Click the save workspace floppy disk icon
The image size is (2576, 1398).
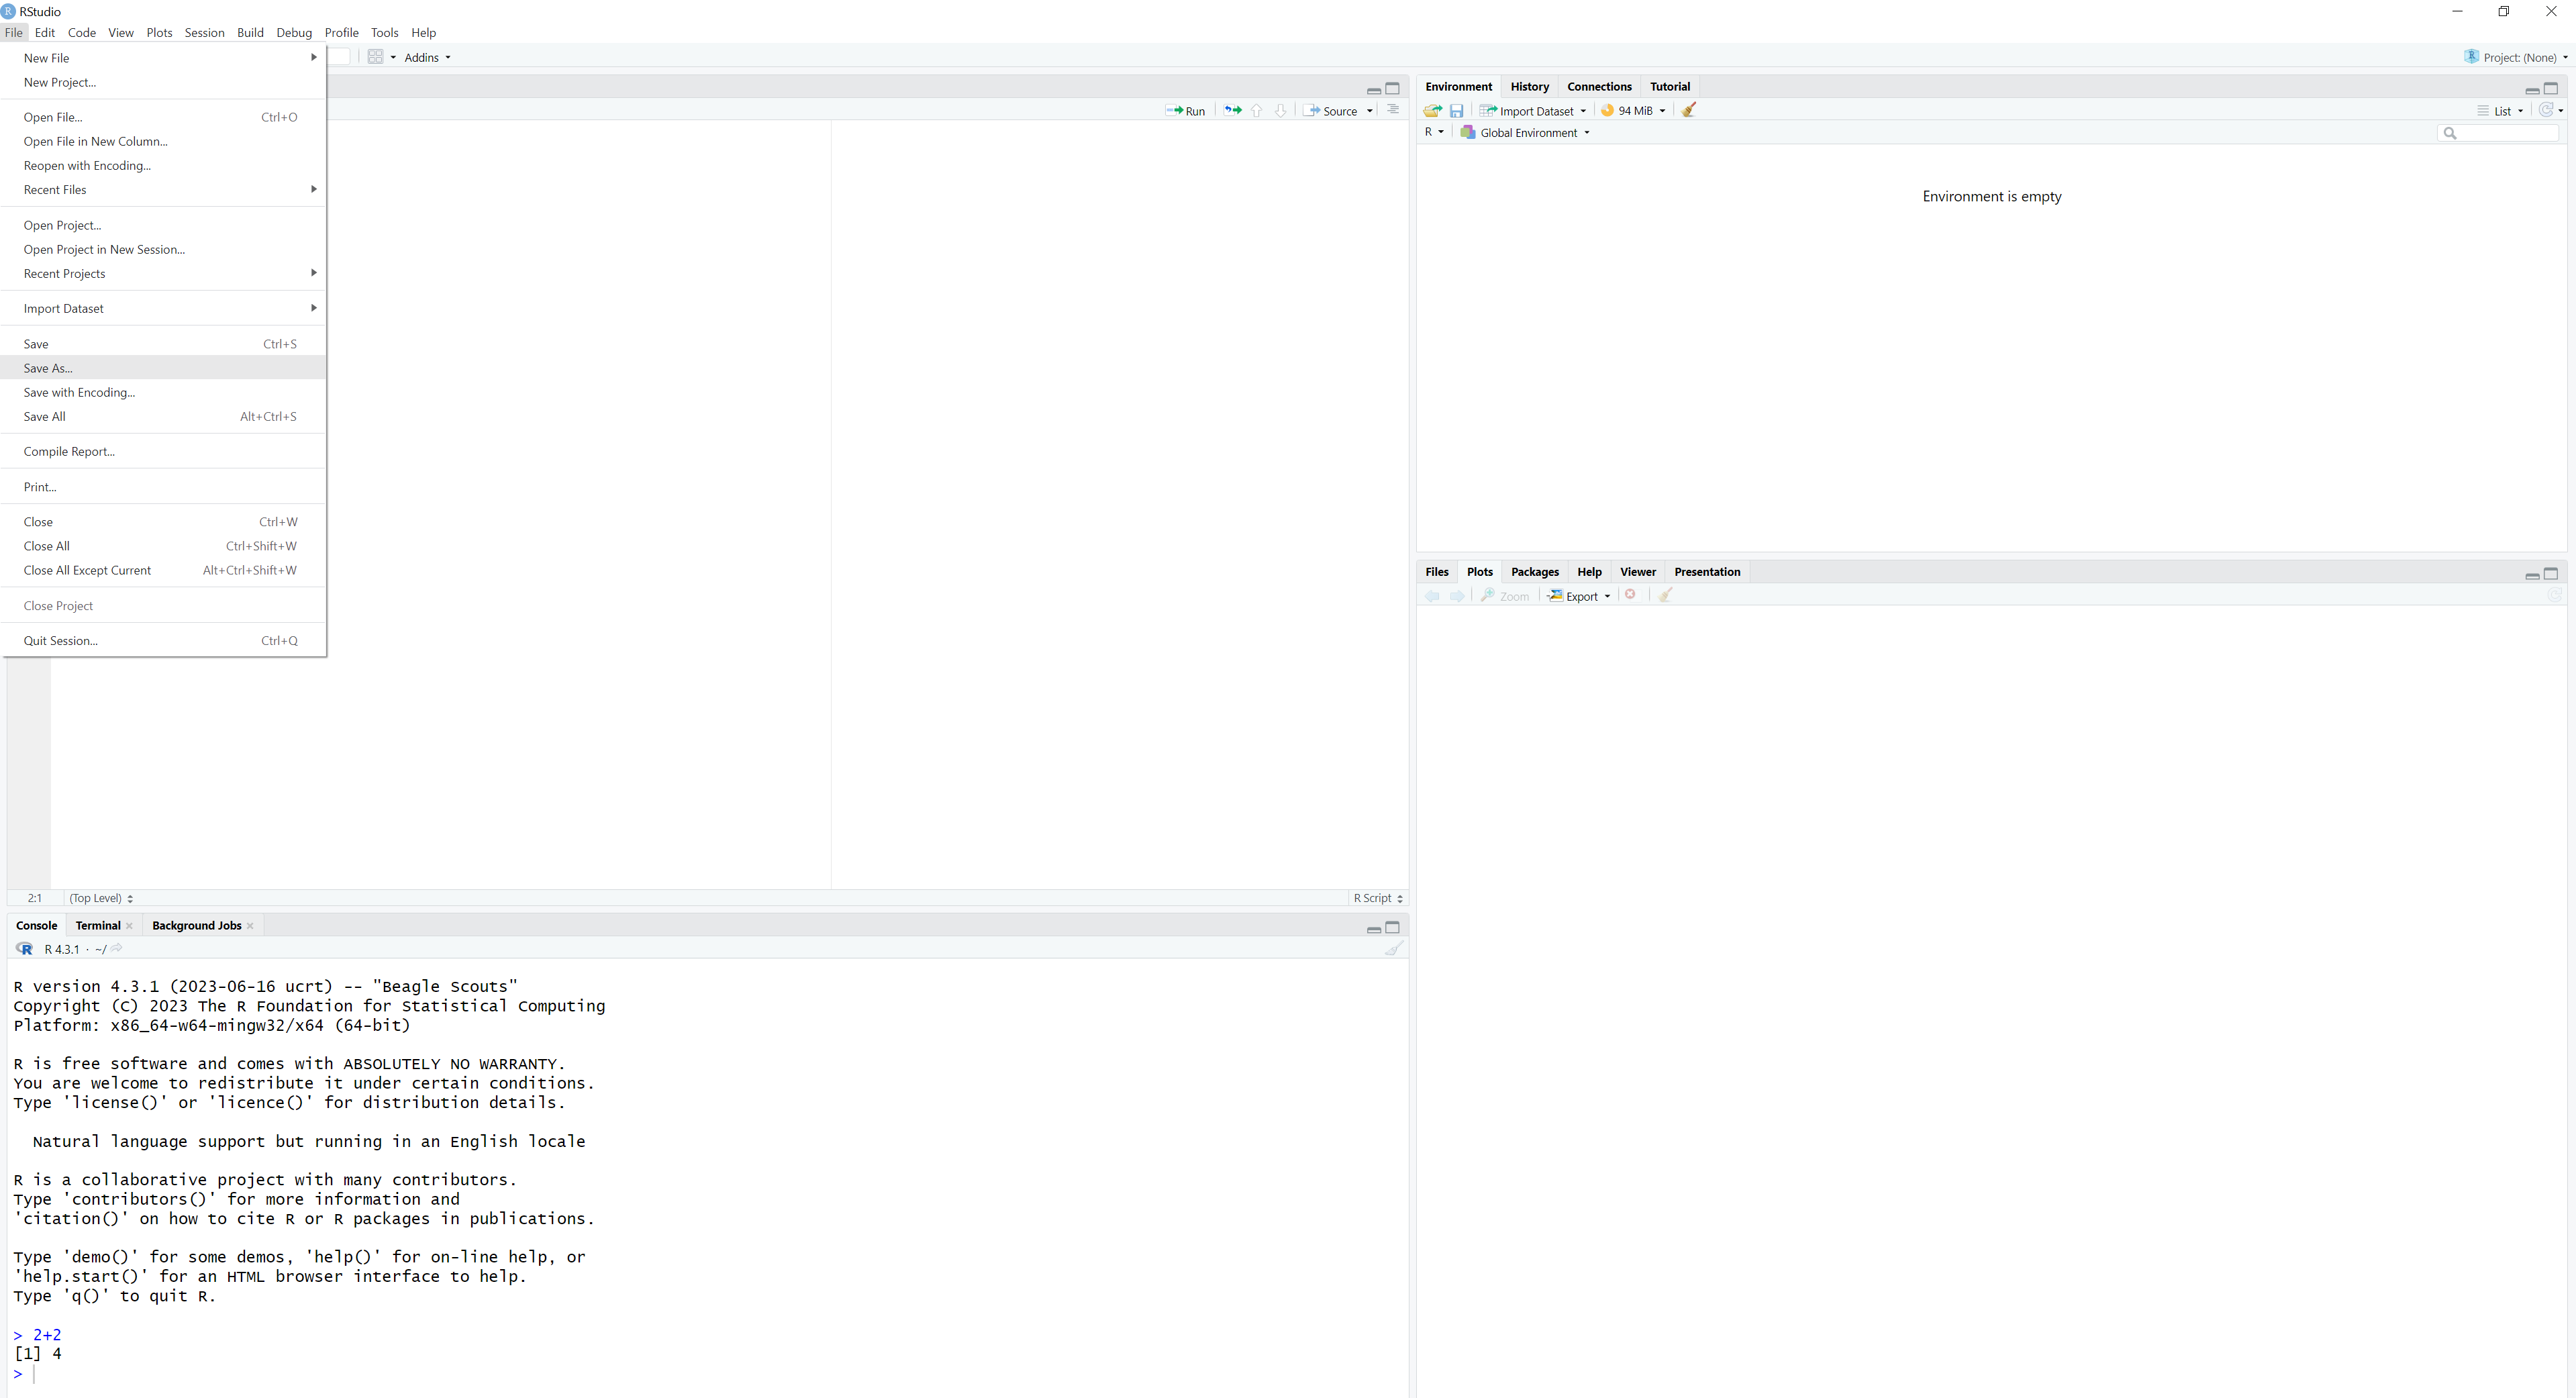(1456, 111)
